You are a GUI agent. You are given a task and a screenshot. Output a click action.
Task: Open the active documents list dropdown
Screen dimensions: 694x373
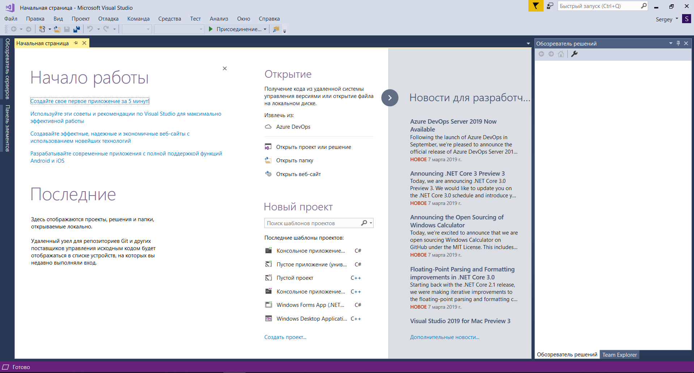pyautogui.click(x=528, y=43)
